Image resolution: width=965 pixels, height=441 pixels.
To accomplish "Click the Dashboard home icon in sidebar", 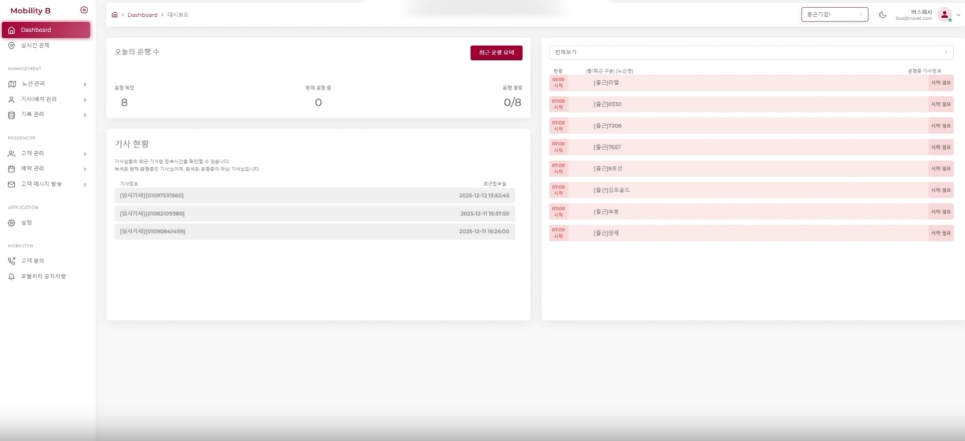I will pos(11,30).
